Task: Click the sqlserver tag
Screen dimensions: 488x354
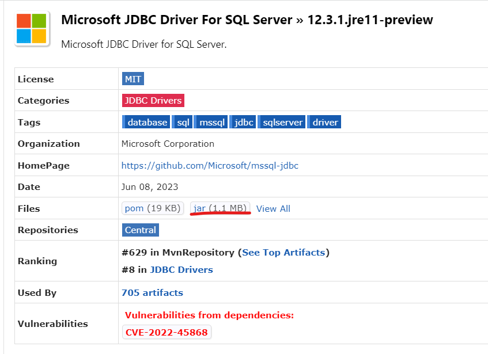Action: coord(281,121)
